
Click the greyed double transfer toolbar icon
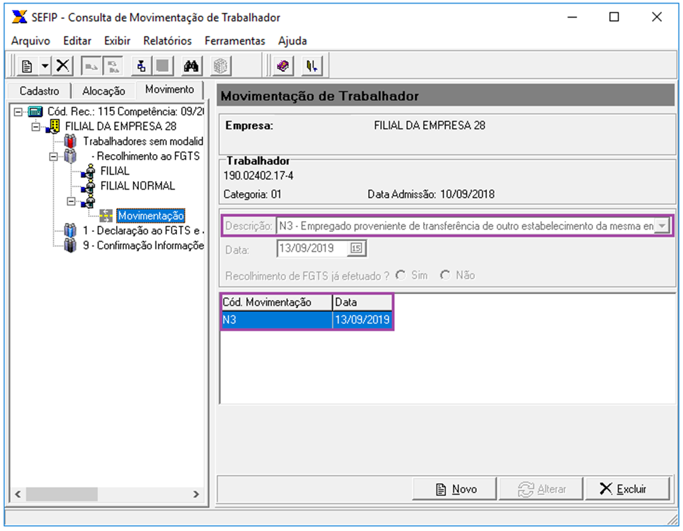point(113,66)
